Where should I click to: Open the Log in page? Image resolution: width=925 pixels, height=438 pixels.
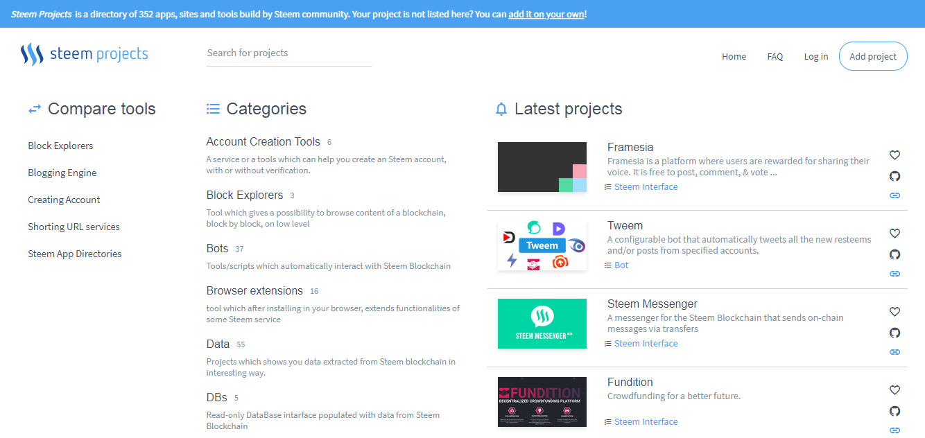(816, 57)
